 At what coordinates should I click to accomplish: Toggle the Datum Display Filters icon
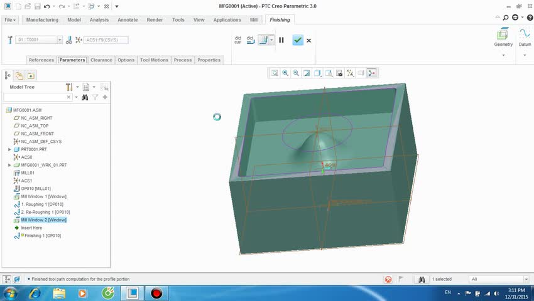(x=350, y=73)
